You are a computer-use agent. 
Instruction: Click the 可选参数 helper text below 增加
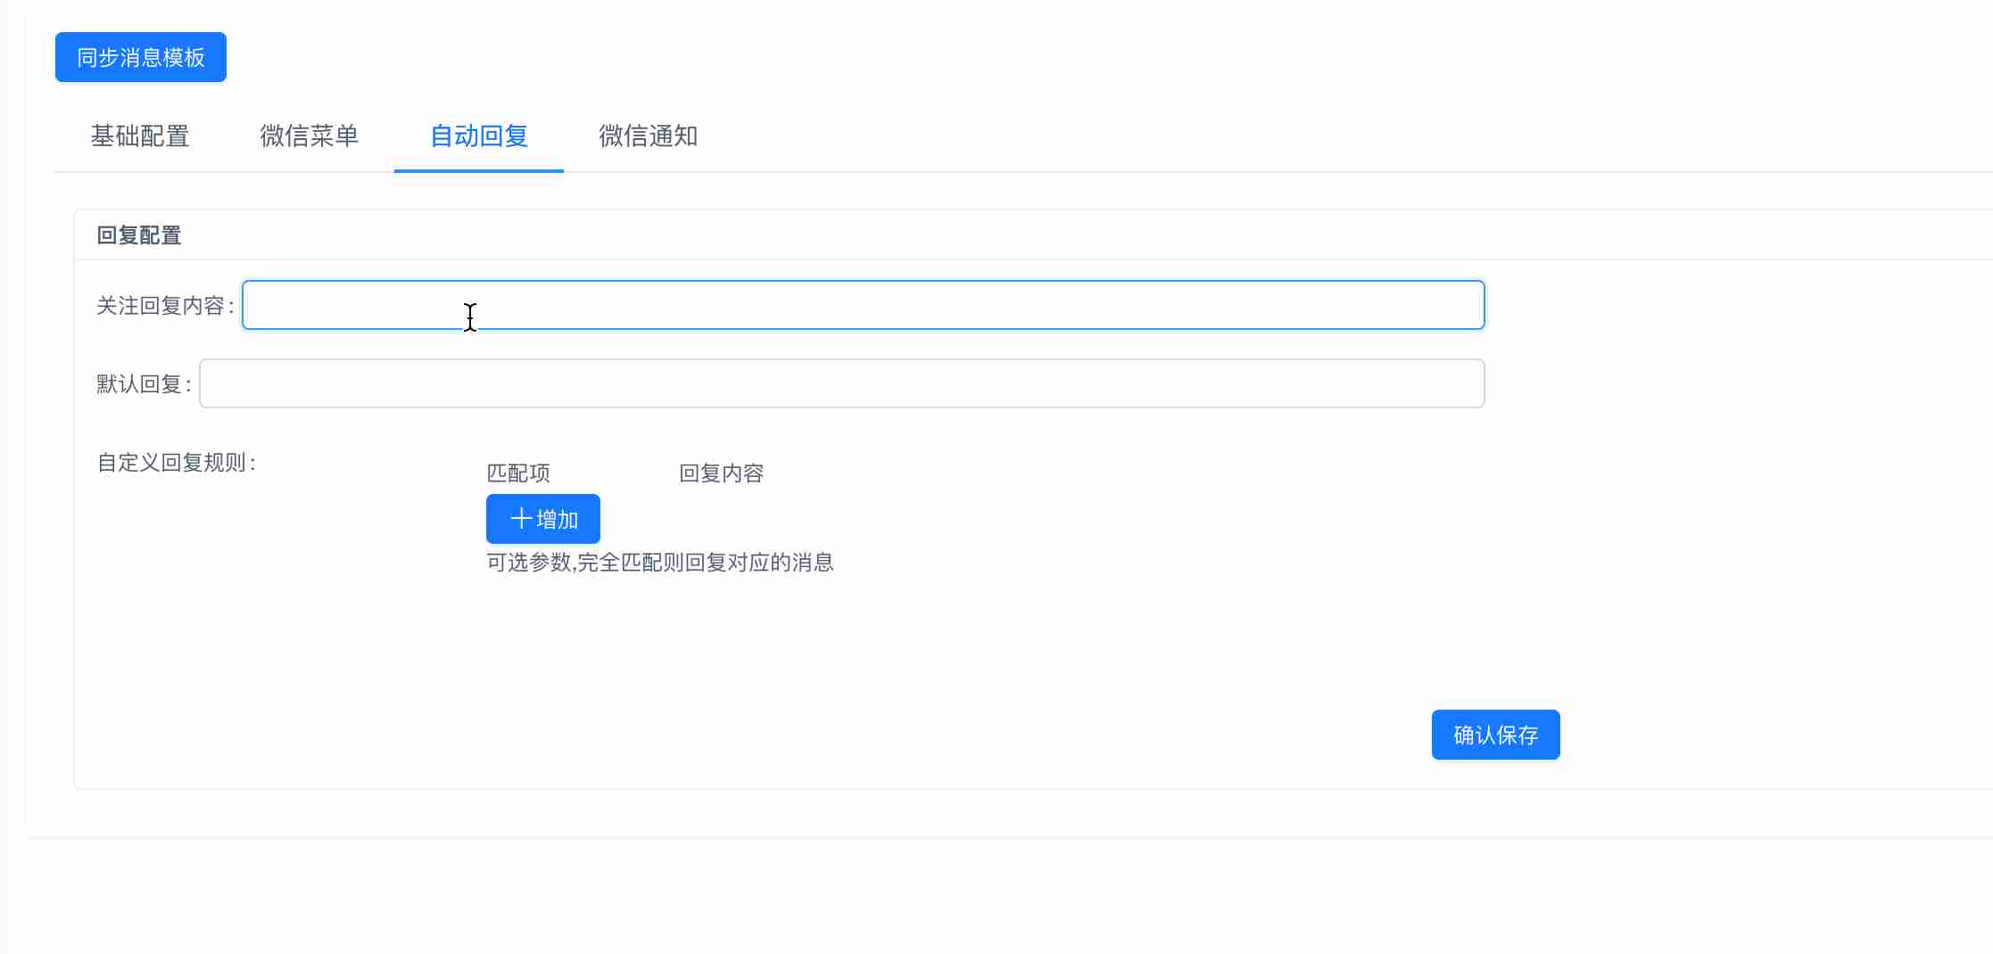[x=660, y=563]
